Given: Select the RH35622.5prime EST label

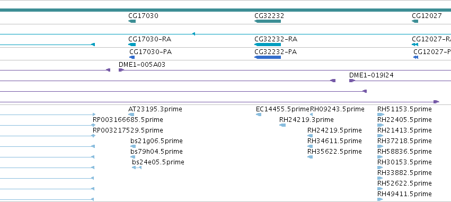Looking at the screenshot, I should point(334,152).
